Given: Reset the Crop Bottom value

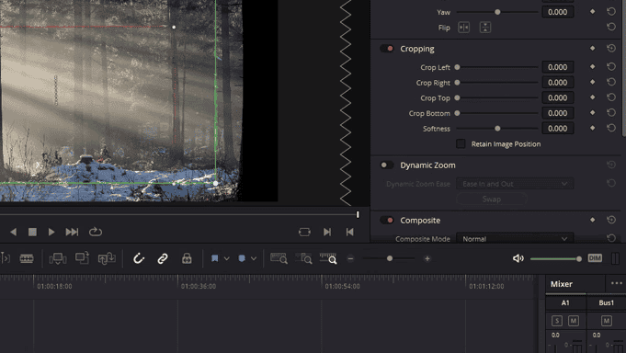Looking at the screenshot, I should coord(611,112).
